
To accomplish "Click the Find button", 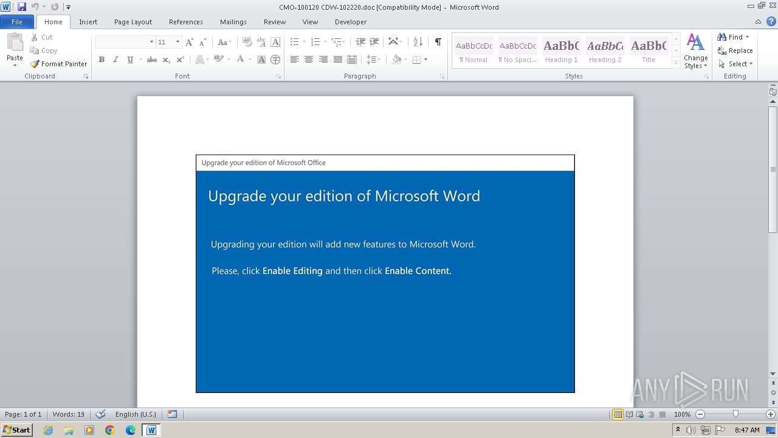I will click(730, 37).
